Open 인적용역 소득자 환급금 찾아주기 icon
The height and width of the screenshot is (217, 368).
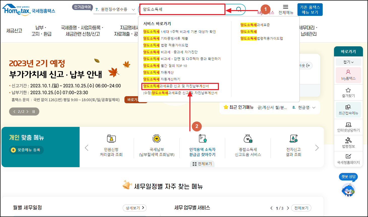[203, 139]
